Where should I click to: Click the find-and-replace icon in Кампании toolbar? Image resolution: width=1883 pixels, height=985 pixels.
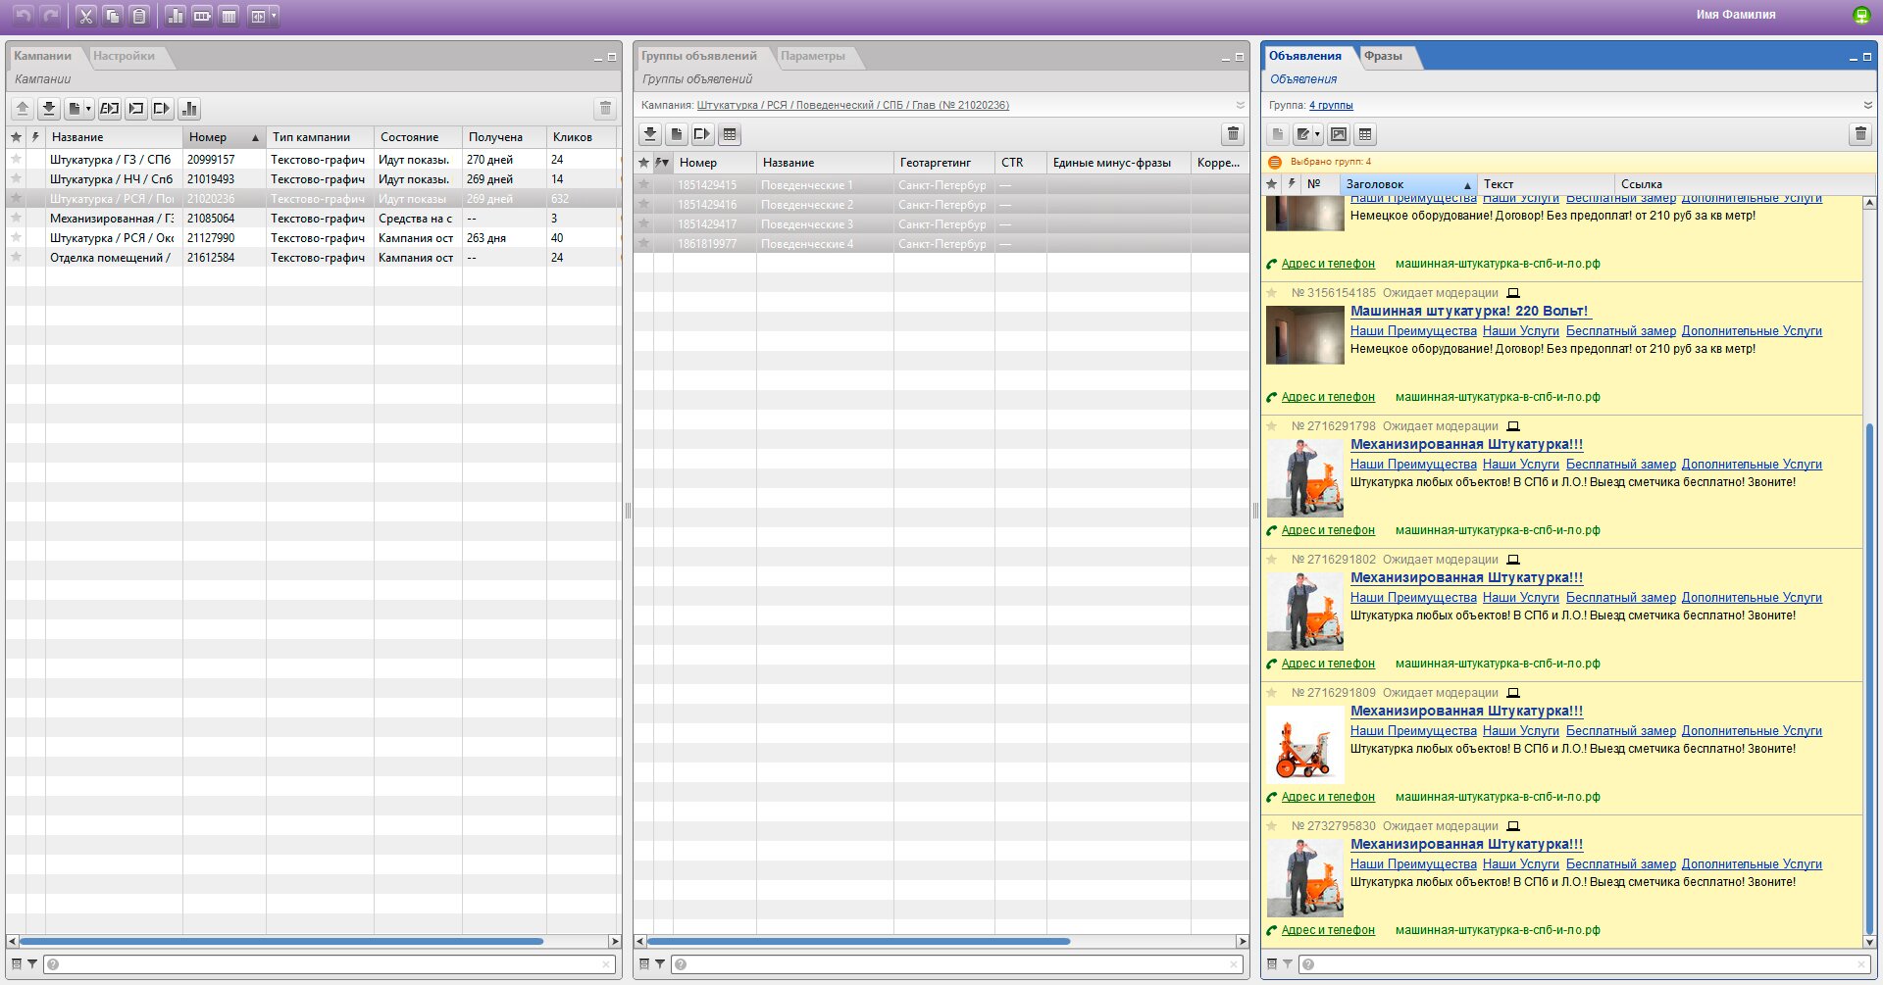point(110,109)
